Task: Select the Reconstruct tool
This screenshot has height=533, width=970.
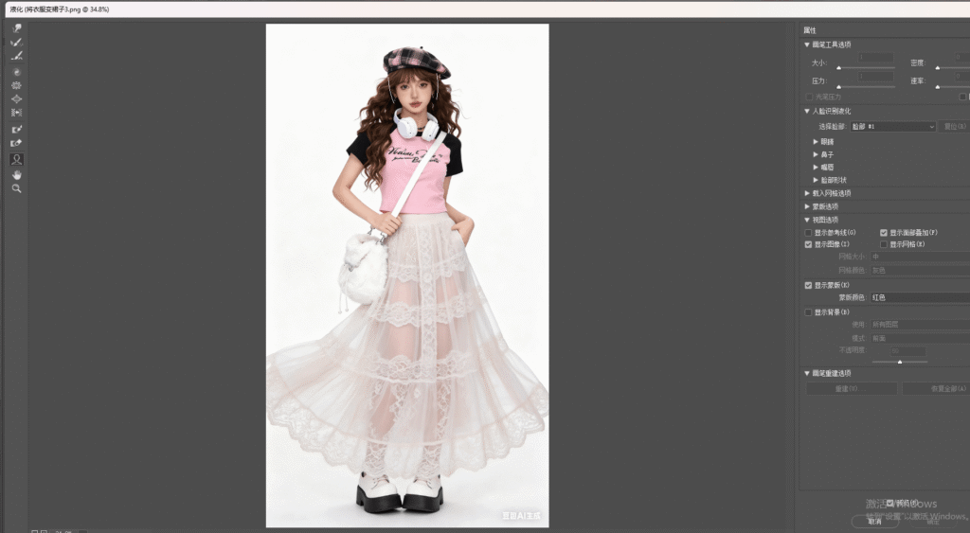Action: click(x=16, y=43)
